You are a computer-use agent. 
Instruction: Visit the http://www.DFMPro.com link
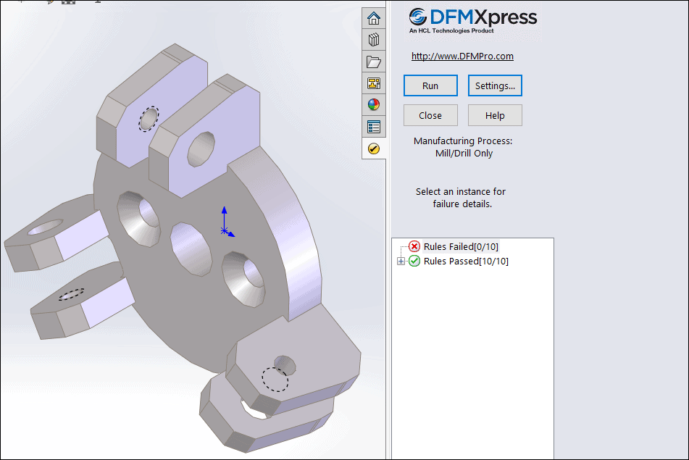462,57
